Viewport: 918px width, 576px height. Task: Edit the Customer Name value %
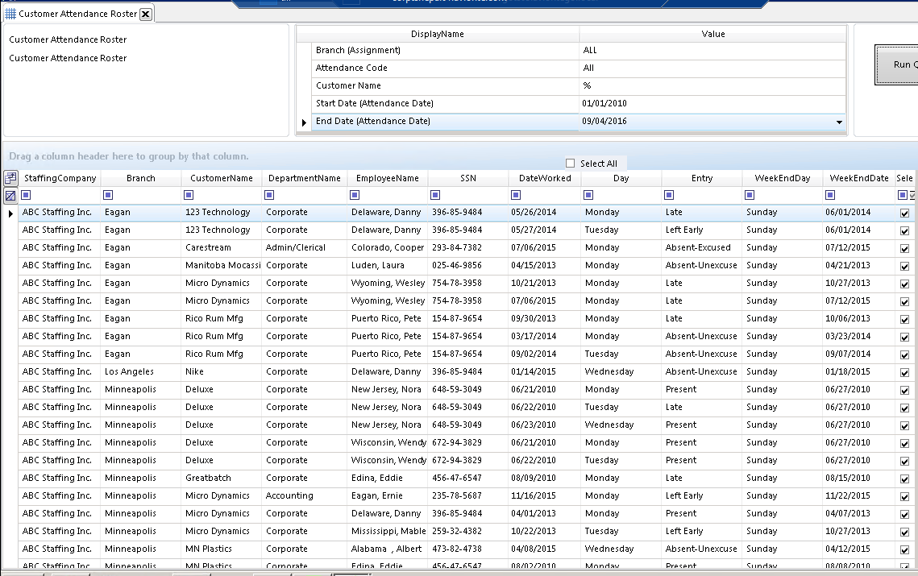coord(712,85)
